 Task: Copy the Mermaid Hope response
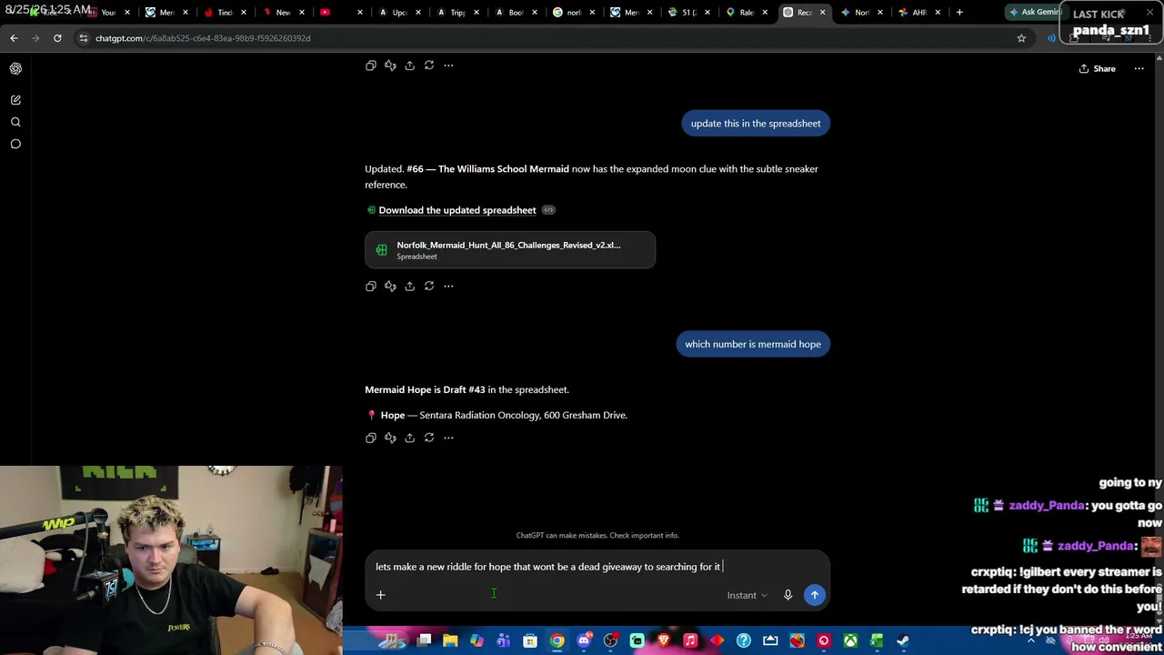point(371,438)
